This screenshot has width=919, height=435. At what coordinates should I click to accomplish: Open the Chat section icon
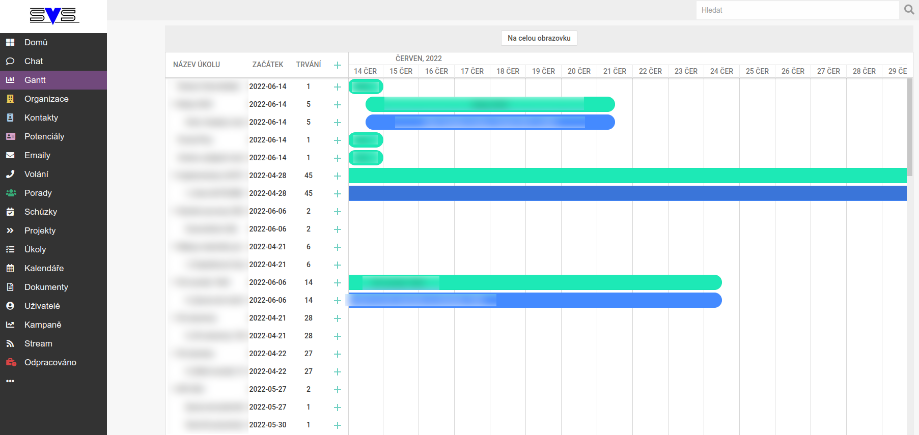[10, 61]
